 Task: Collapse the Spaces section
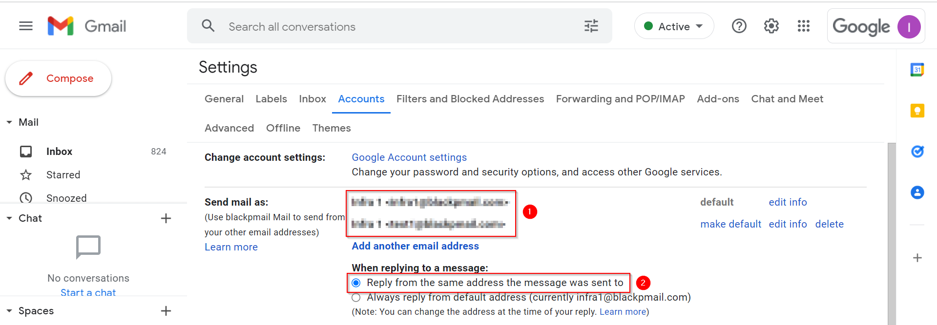click(9, 311)
